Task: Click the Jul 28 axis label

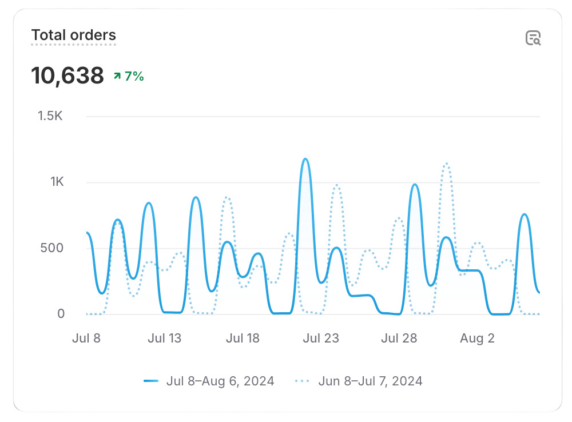Action: point(399,338)
